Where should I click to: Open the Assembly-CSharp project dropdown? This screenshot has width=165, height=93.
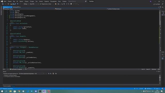[x=29, y=9]
